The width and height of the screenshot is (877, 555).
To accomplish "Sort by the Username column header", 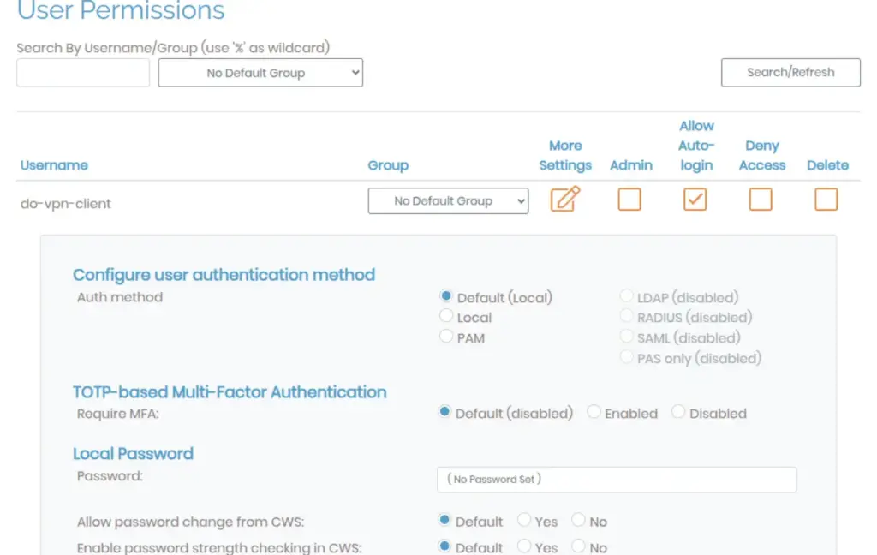I will tap(54, 165).
